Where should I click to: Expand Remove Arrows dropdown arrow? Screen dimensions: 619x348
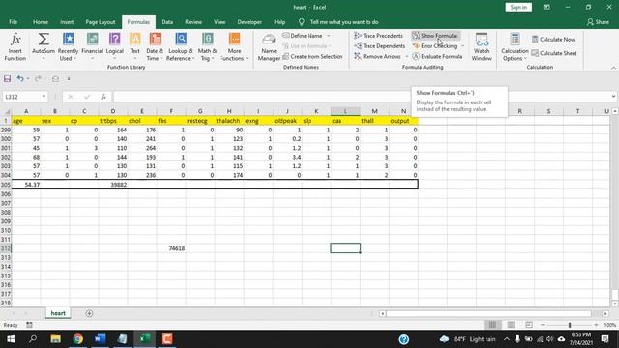[x=406, y=56]
